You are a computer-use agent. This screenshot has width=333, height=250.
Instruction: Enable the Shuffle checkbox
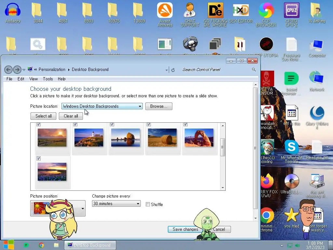[148, 204]
